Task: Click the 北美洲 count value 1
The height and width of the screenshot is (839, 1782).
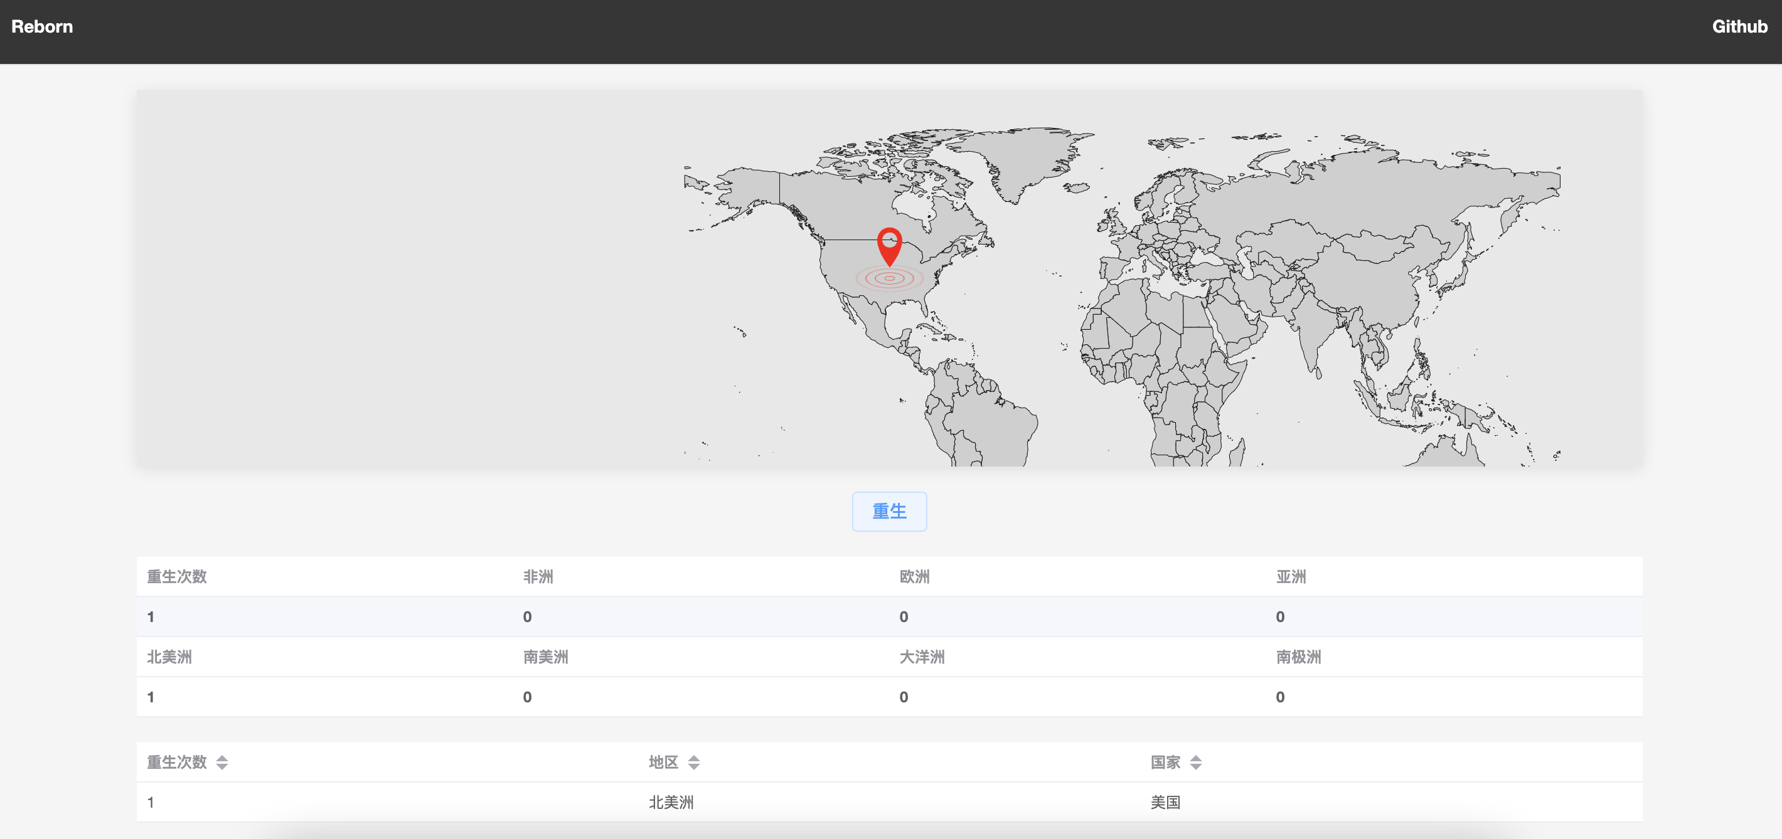Action: coord(151,697)
